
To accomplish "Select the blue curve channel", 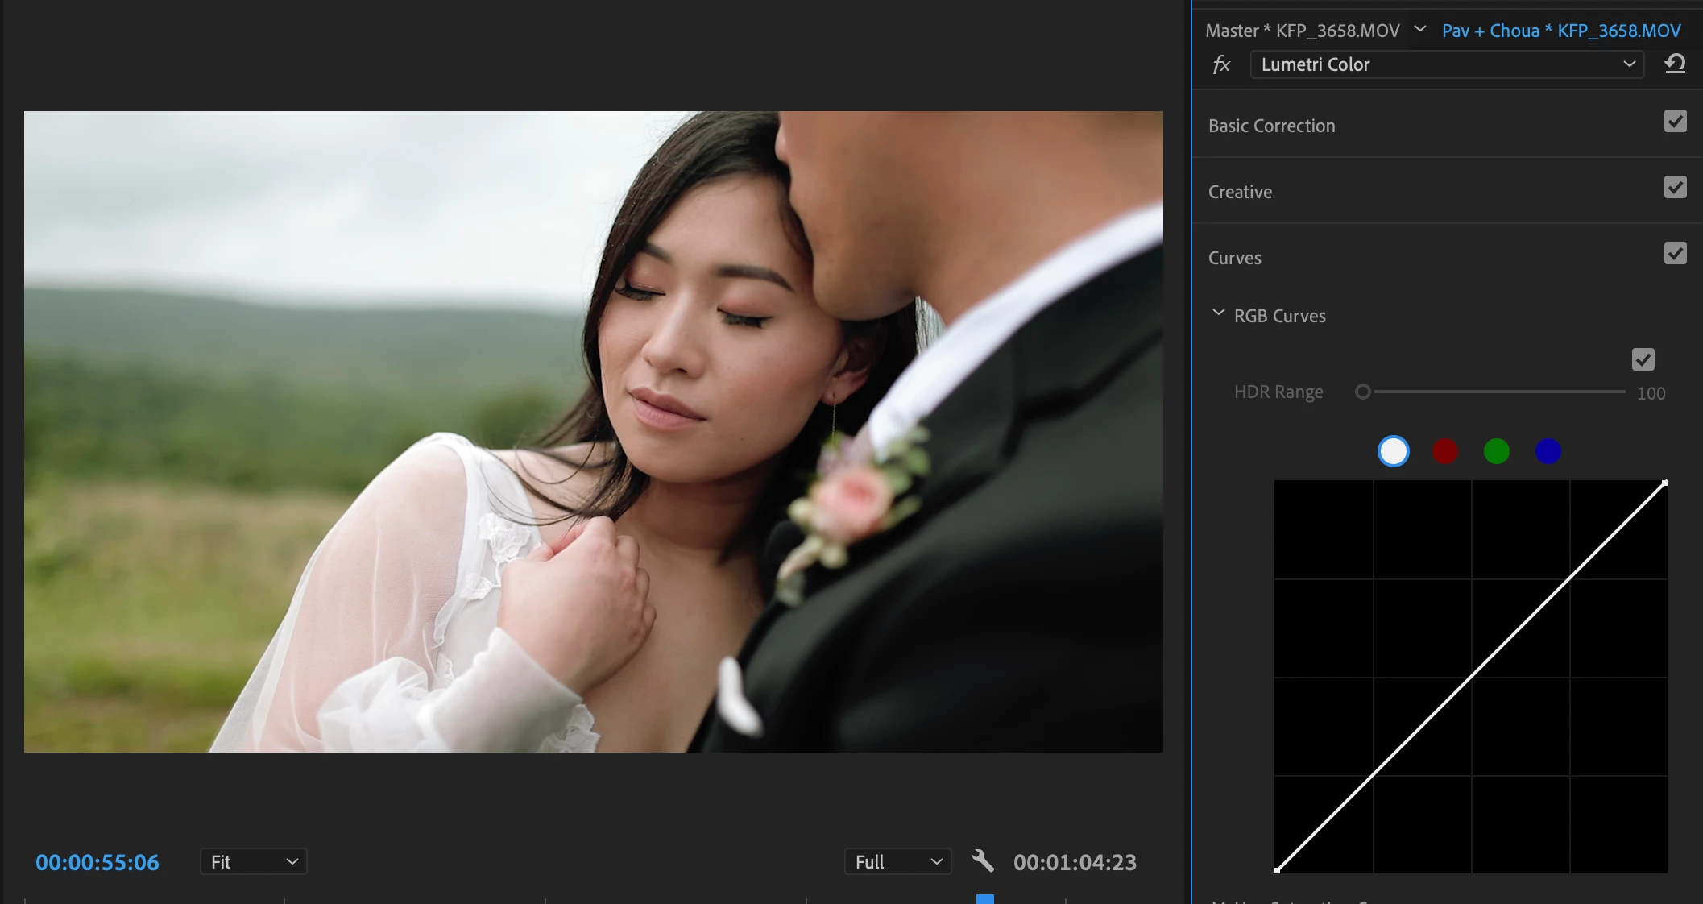I will 1548,451.
